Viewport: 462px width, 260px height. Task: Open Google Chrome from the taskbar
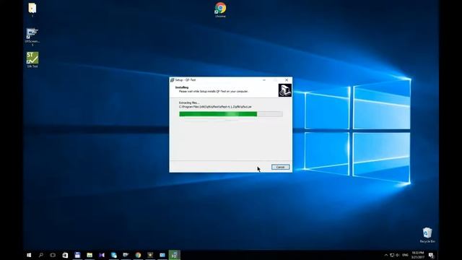click(138, 255)
